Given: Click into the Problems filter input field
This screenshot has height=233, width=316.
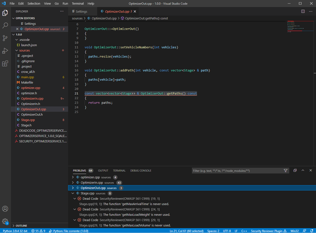Looking at the screenshot, I should (x=239, y=170).
